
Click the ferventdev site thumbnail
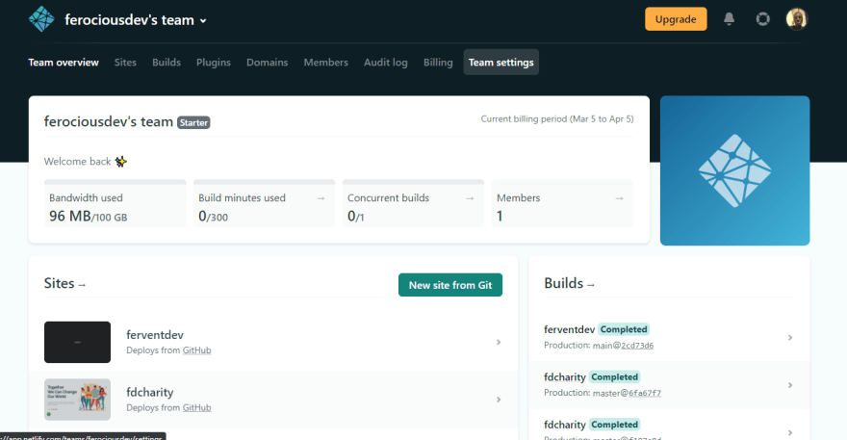[77, 342]
